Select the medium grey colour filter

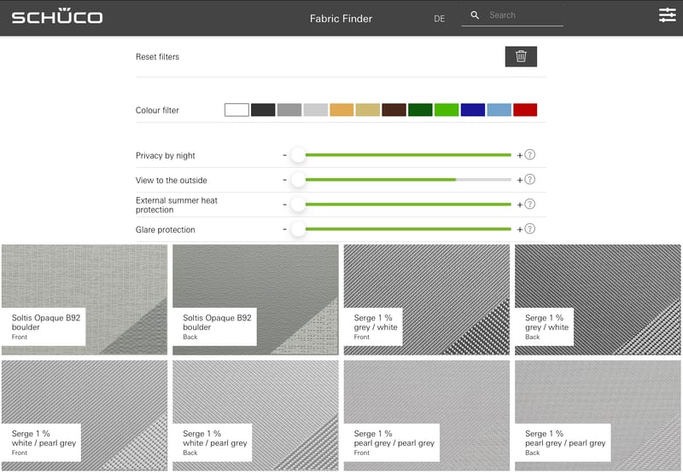pyautogui.click(x=289, y=110)
